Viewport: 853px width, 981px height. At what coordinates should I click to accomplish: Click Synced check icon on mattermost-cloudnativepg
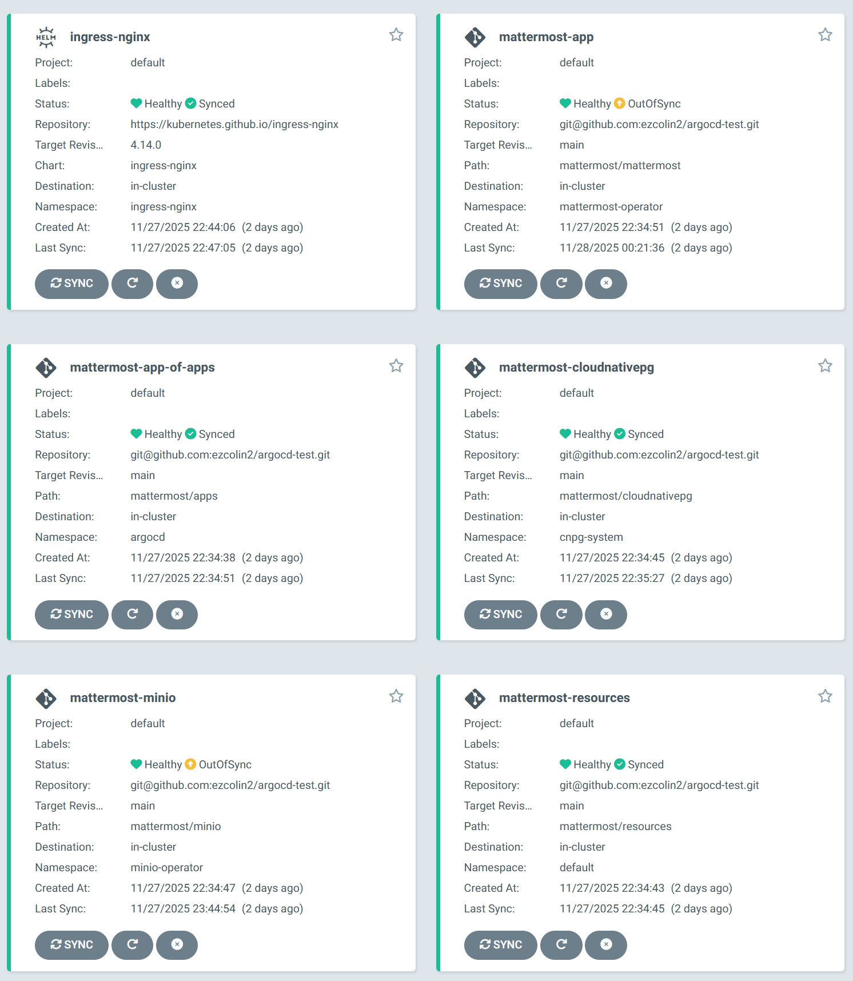coord(620,434)
